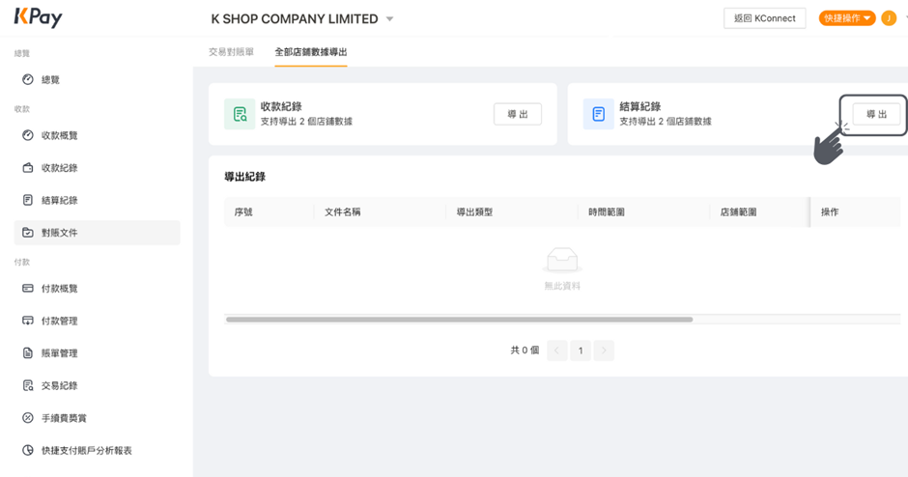Open 總覽 in the sidebar
This screenshot has height=477, width=908.
coord(98,79)
